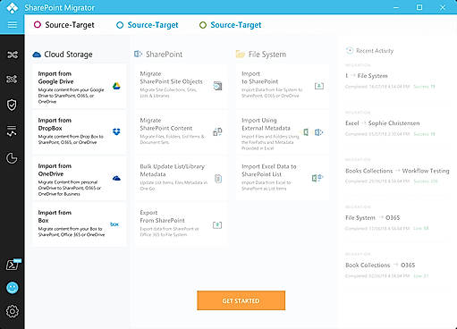The width and height of the screenshot is (457, 329).
Task: Select the green-circle Source-Target tab
Action: pos(230,25)
